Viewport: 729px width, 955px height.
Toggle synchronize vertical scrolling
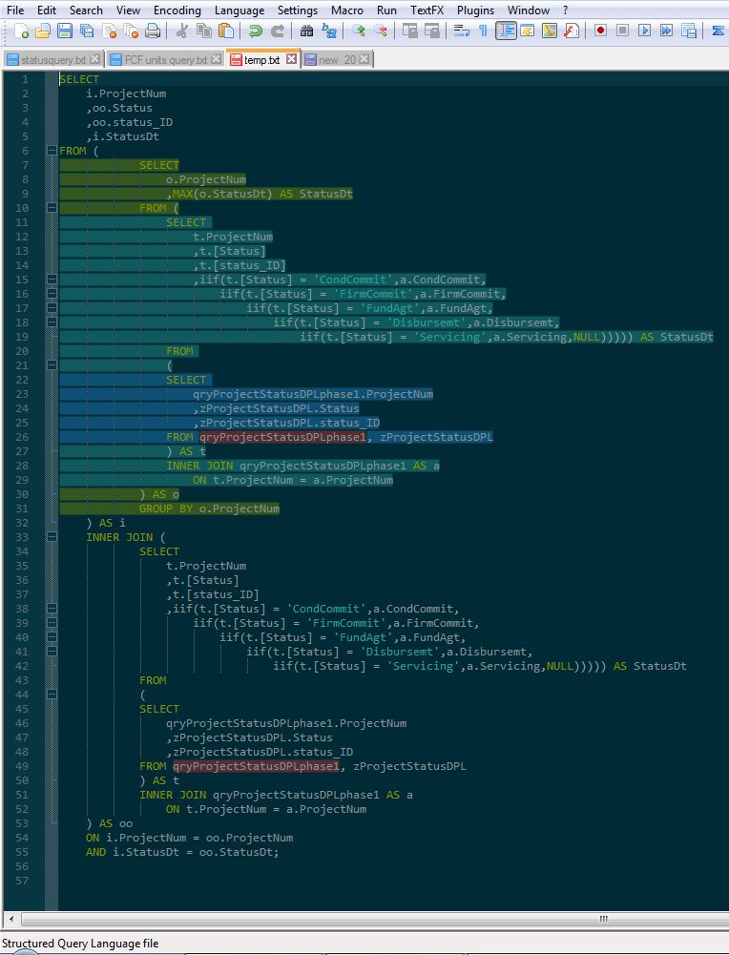pos(410,31)
